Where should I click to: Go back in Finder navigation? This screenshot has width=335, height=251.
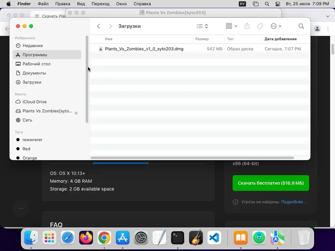[x=98, y=26]
